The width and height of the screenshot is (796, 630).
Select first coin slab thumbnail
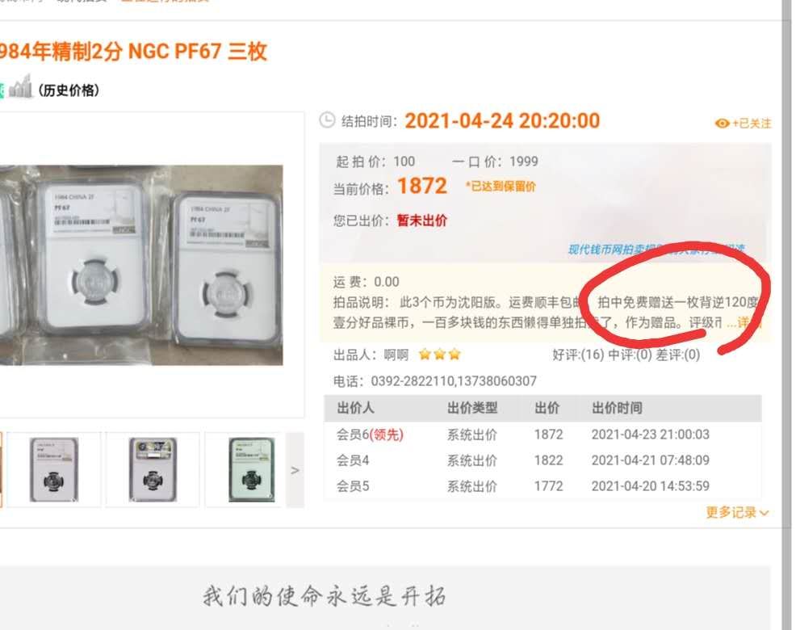pyautogui.click(x=54, y=469)
